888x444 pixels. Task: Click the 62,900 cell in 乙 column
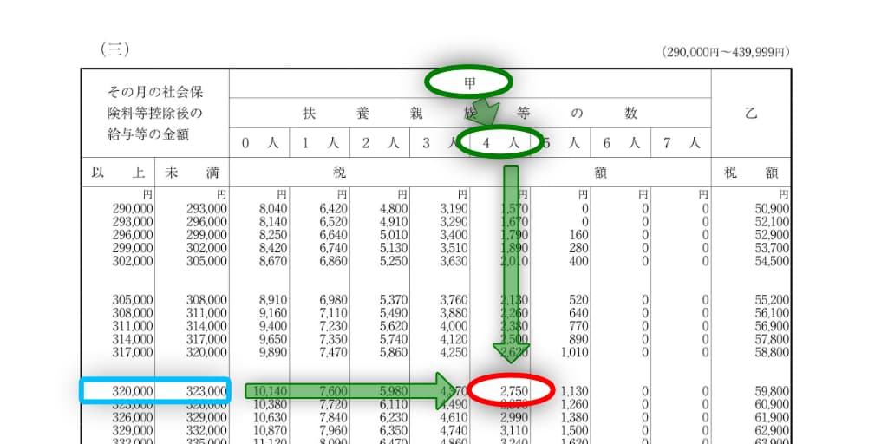(x=772, y=430)
